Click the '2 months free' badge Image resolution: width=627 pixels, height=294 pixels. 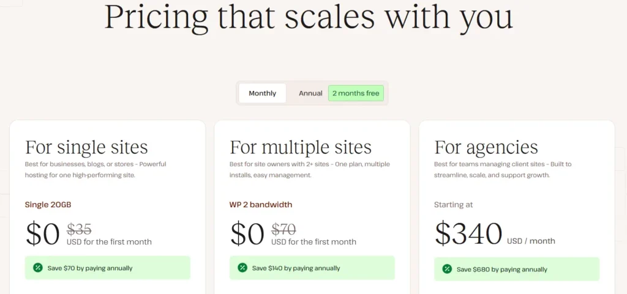tap(356, 94)
